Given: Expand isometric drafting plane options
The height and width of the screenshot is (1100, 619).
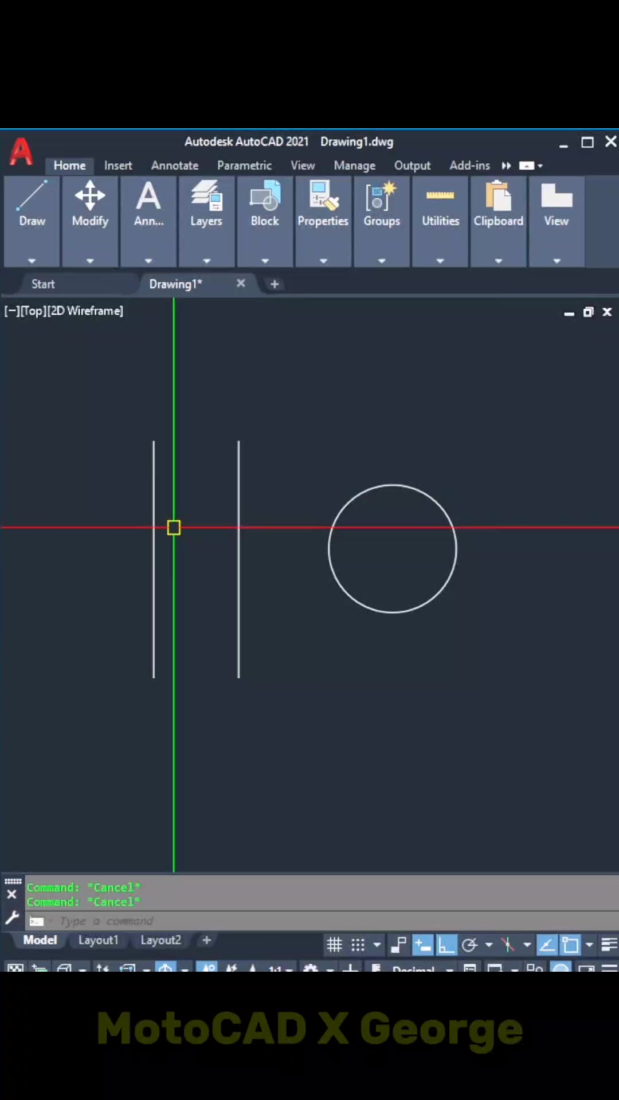Looking at the screenshot, I should pyautogui.click(x=527, y=945).
